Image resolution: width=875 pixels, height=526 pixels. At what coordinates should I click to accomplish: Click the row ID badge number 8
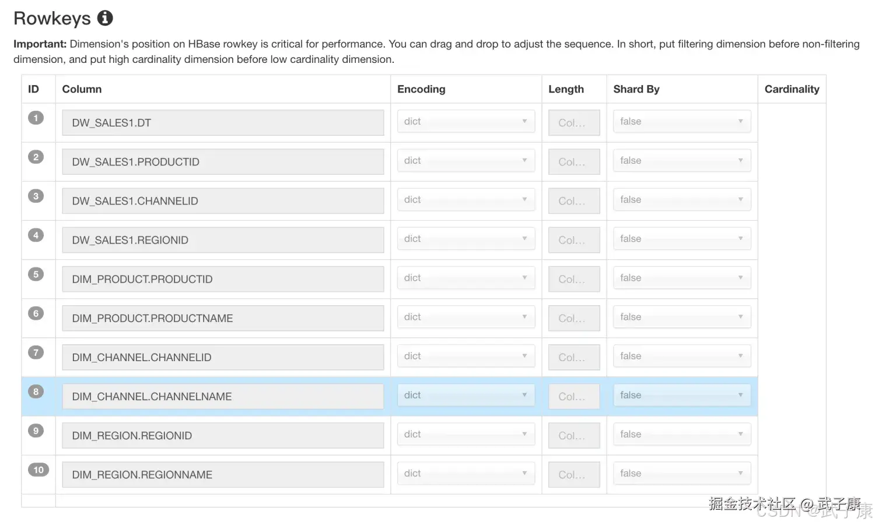pos(36,391)
